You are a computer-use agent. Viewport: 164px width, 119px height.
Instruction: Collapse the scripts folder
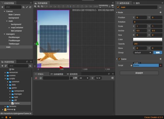tap(5, 79)
